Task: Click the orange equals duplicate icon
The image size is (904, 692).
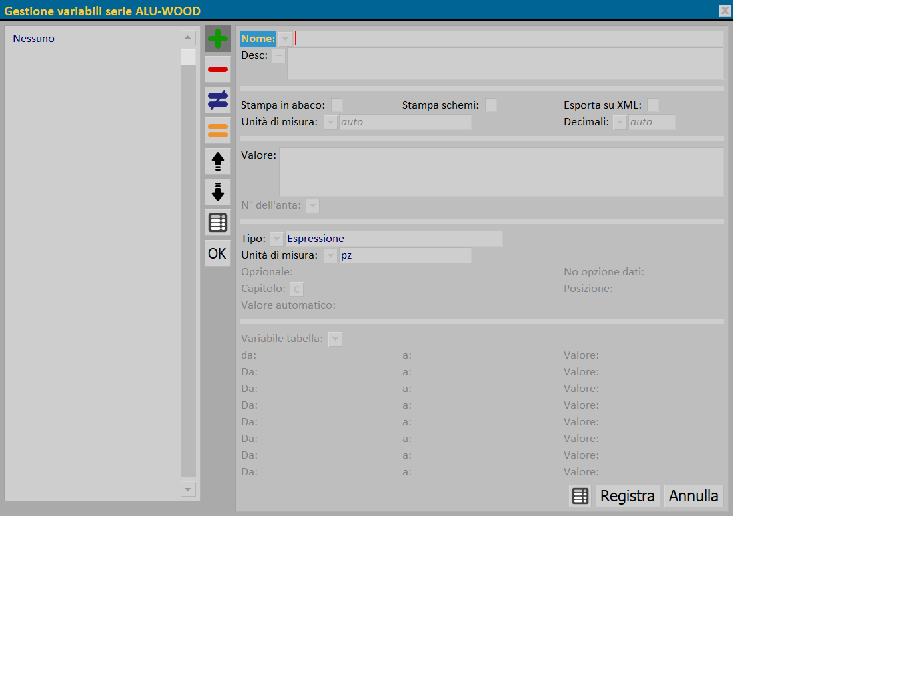Action: (217, 131)
